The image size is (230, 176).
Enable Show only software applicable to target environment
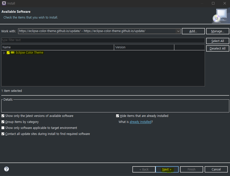point(3,128)
